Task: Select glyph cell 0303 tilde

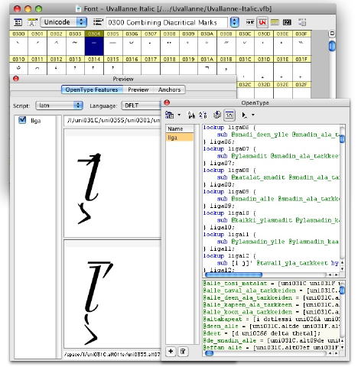Action: 75,43
